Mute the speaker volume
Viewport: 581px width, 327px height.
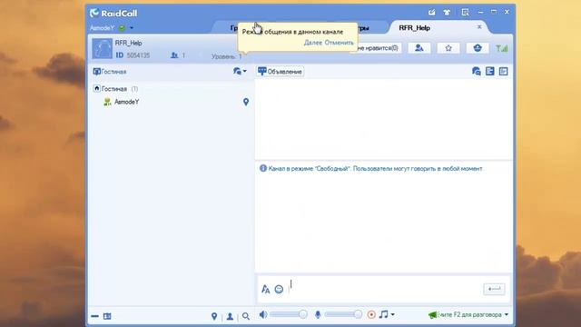(x=263, y=315)
